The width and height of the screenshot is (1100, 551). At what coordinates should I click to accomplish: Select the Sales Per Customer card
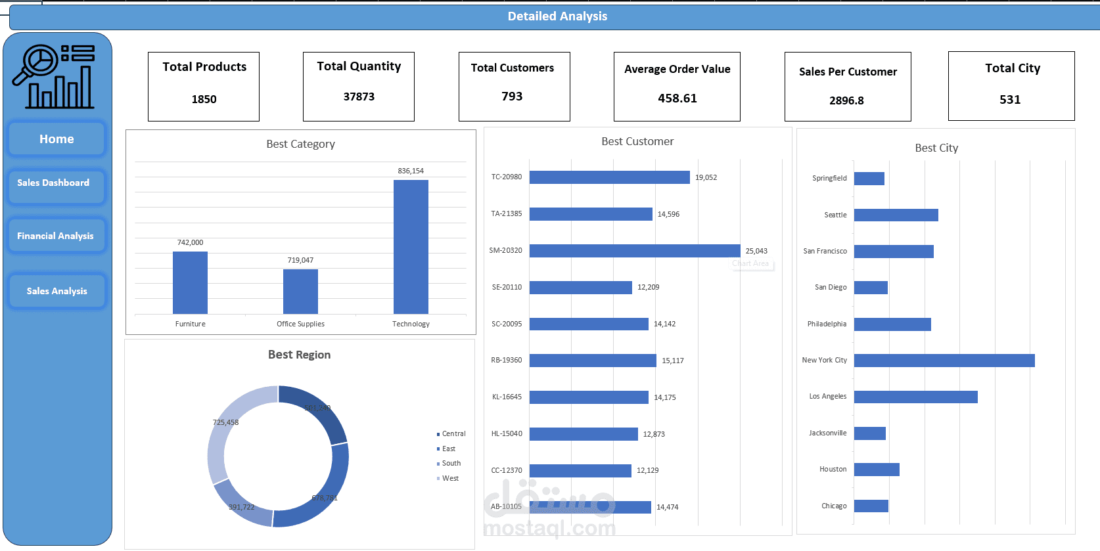pos(848,87)
